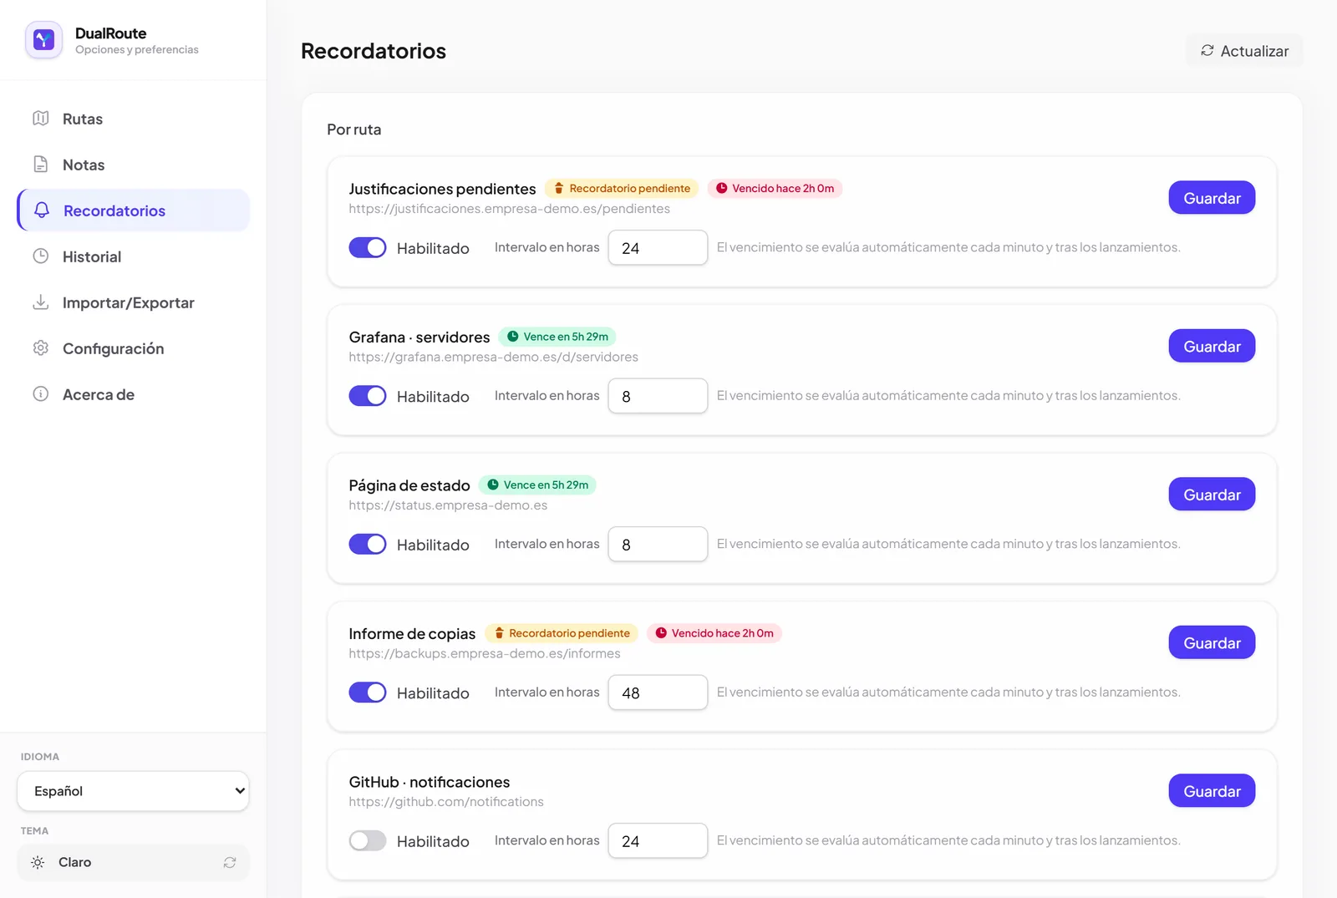Click green clock icon on Grafana badge

click(x=512, y=337)
